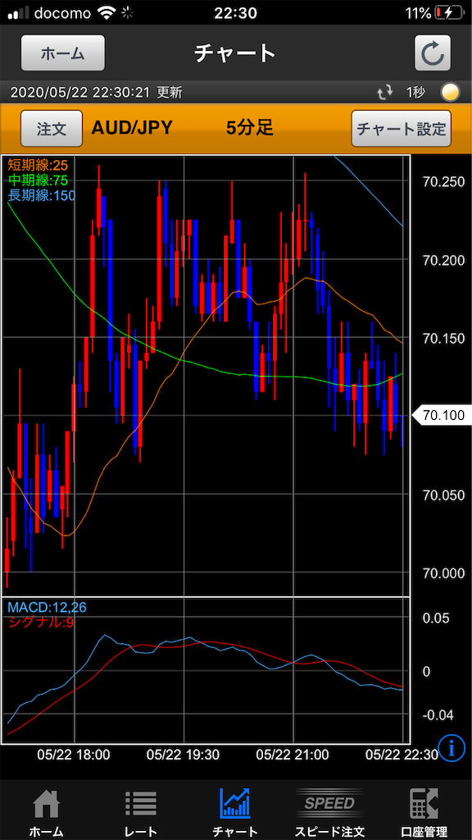Screen dimensions: 472x840
Task: Tap the 長期線:150 legend label
Action: [41, 195]
